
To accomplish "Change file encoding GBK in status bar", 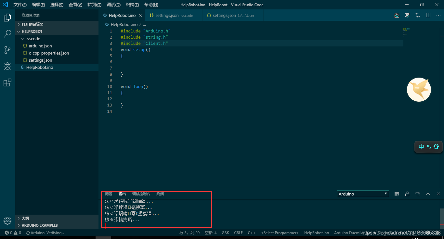I will (x=225, y=233).
